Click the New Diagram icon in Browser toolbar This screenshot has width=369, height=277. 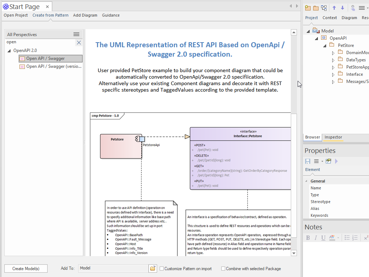[324, 8]
